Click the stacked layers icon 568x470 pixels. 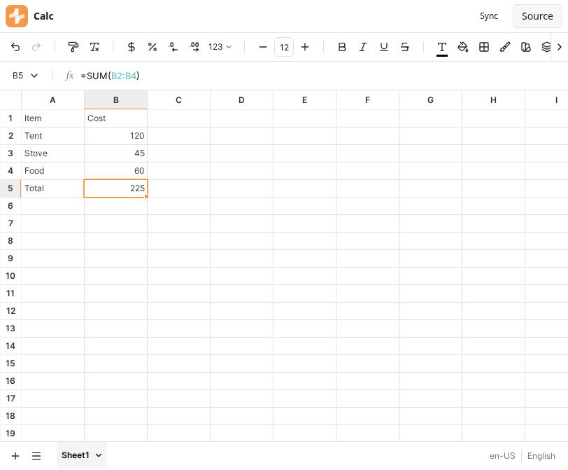pyautogui.click(x=546, y=47)
